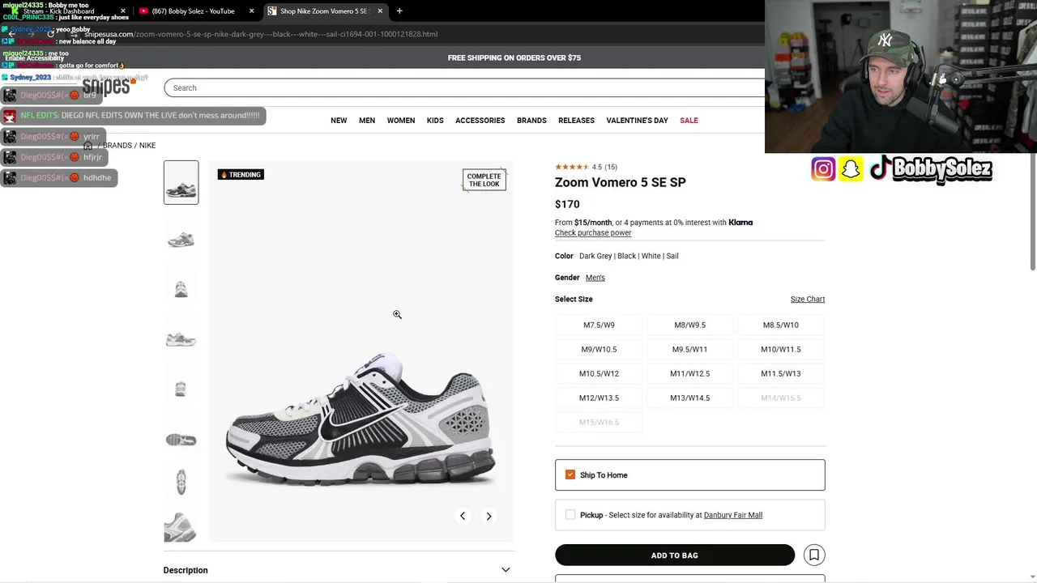Open the BRANDS menu
The image size is (1037, 583).
click(531, 121)
